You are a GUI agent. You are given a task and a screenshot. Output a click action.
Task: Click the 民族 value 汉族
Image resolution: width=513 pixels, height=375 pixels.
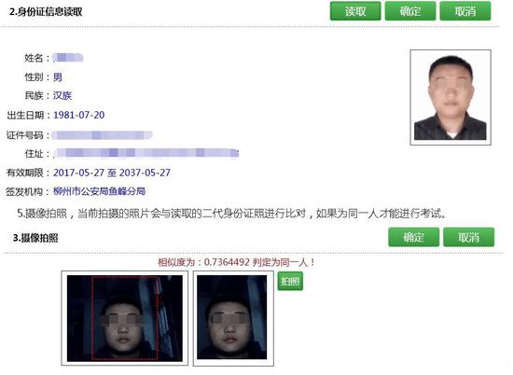pyautogui.click(x=62, y=95)
